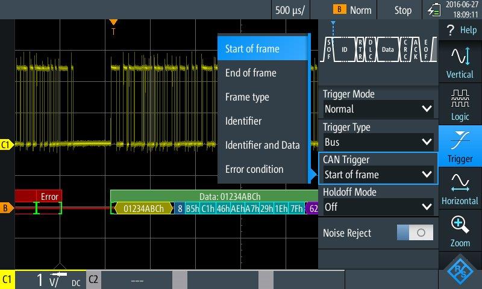Viewport: 482px width, 289px height.
Task: Click the battery power status icon
Action: (x=434, y=10)
